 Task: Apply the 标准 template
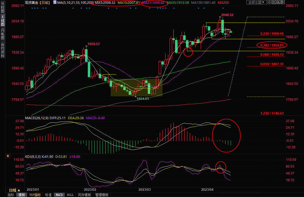[48, 195]
